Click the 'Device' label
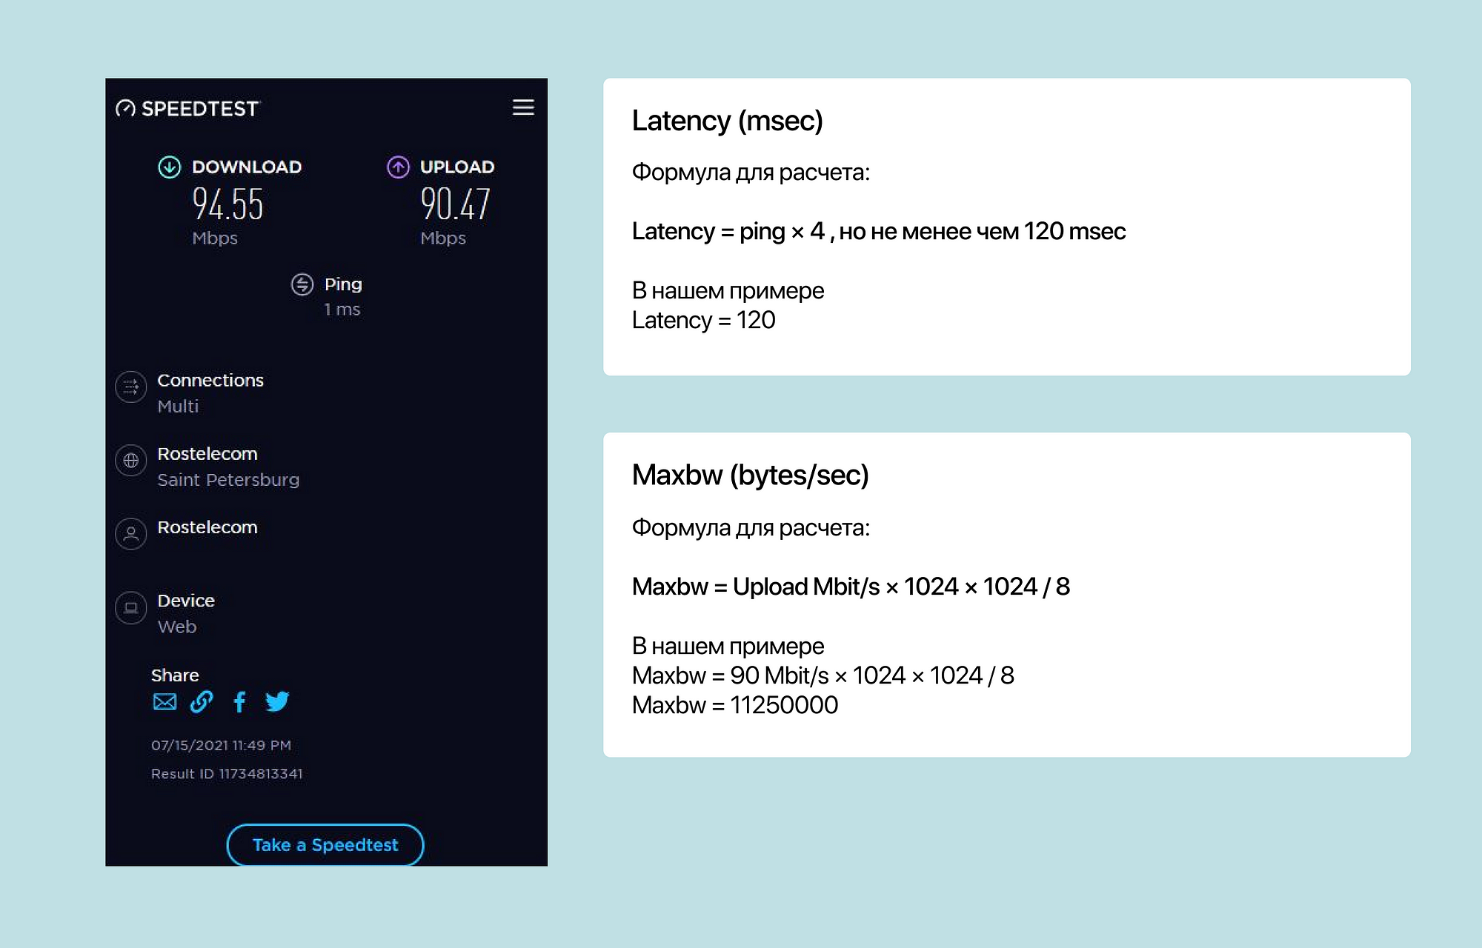The height and width of the screenshot is (948, 1482). click(x=186, y=601)
